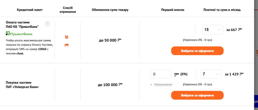
Task: Click the Кредитний пакет column header
Action: [x=30, y=10]
